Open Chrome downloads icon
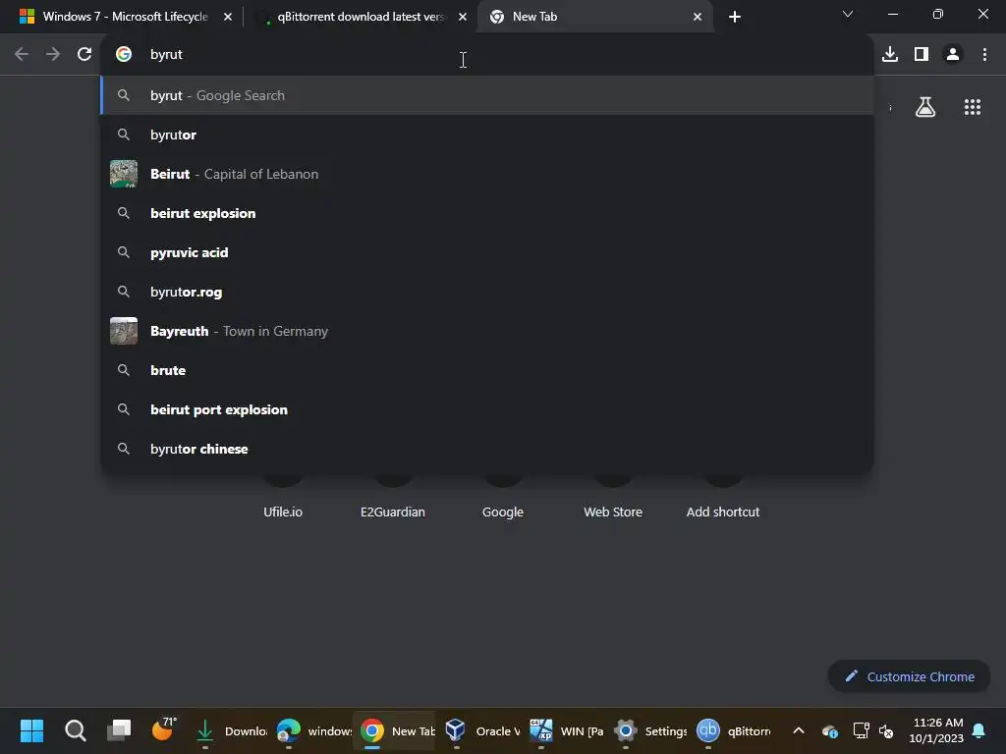The width and height of the screenshot is (1006, 754). pos(890,55)
